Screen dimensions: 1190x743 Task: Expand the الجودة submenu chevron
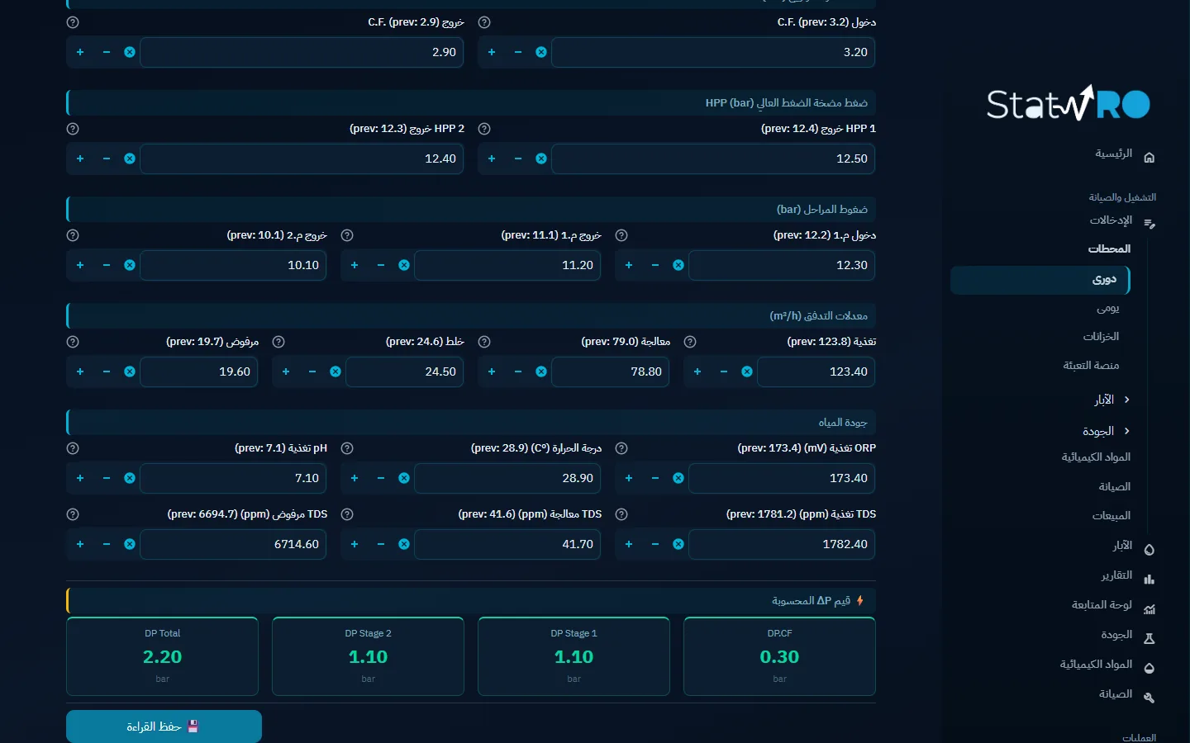[1126, 431]
